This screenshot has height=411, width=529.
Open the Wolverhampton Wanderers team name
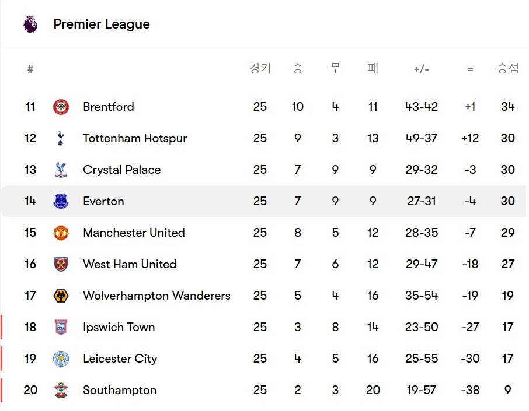(156, 296)
